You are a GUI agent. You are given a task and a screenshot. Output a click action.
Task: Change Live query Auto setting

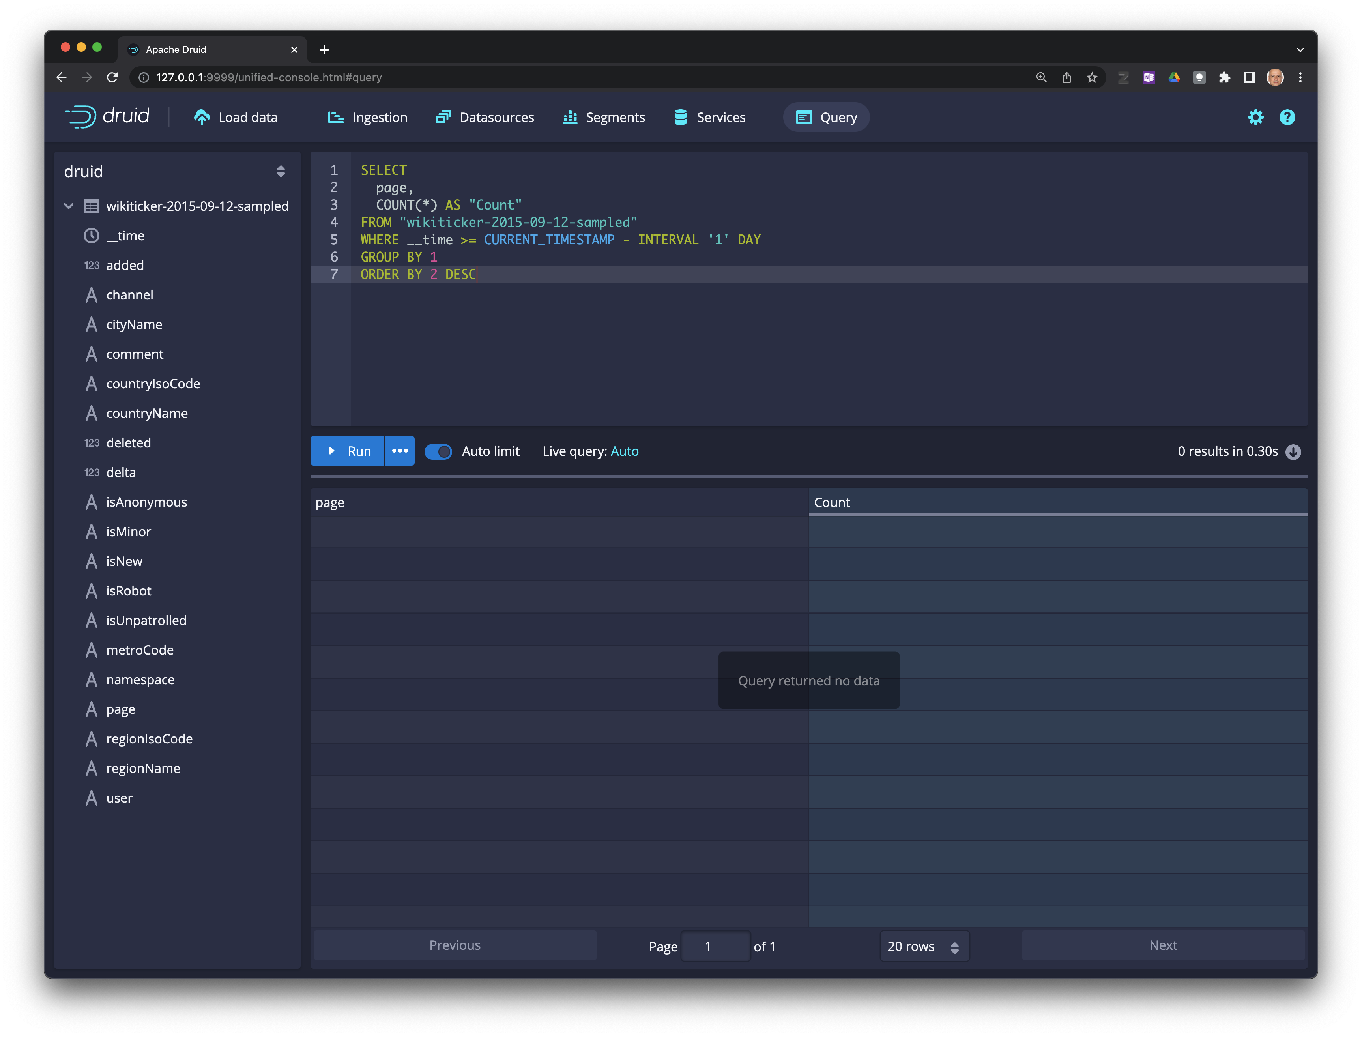[624, 451]
